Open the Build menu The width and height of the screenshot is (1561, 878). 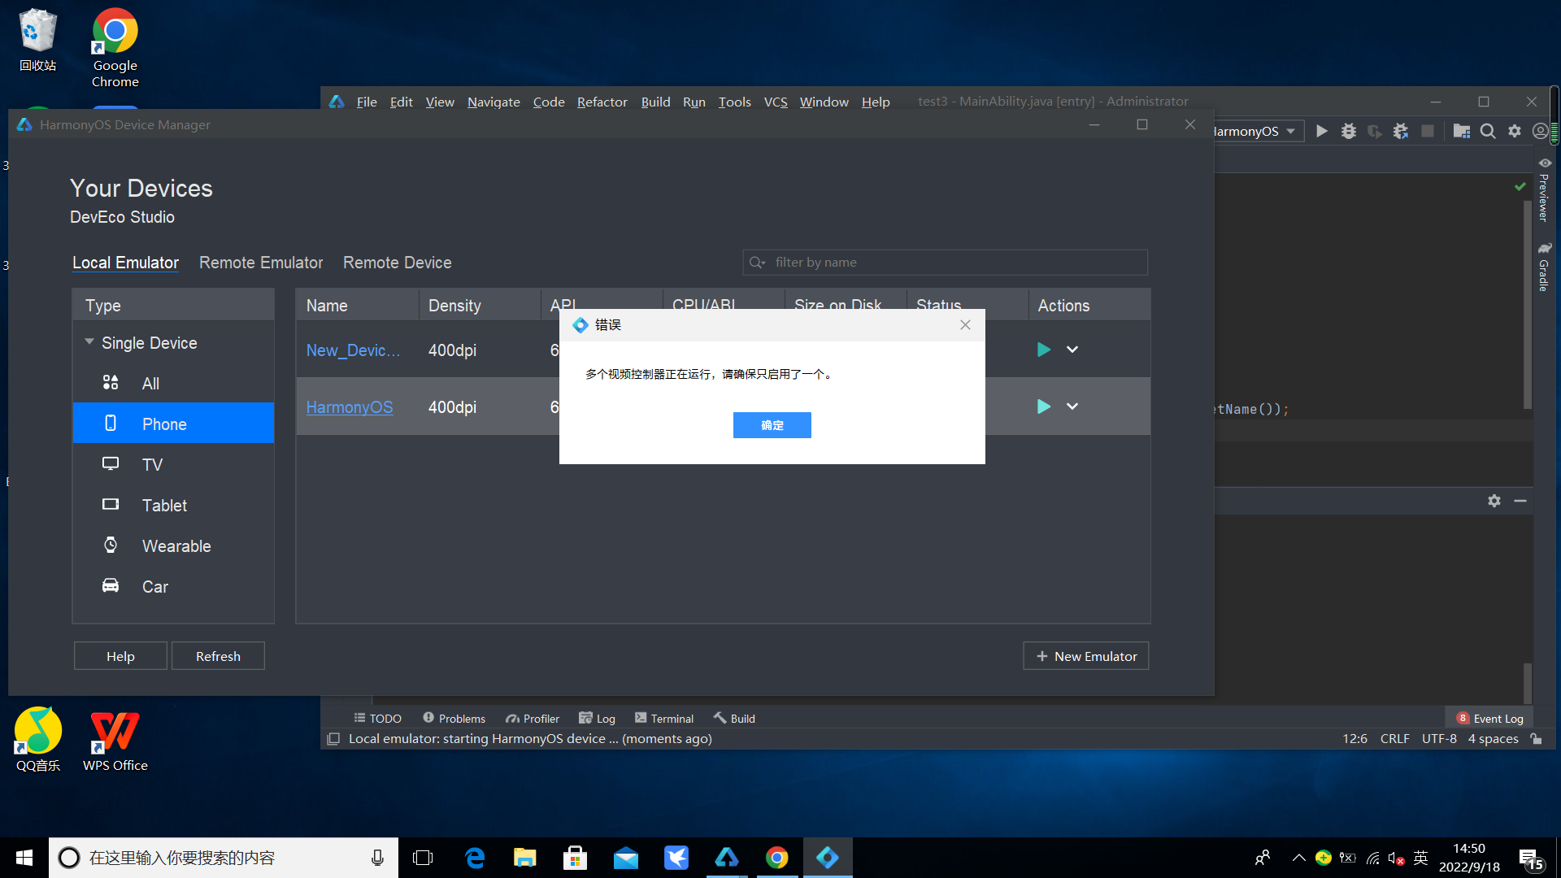pos(655,102)
